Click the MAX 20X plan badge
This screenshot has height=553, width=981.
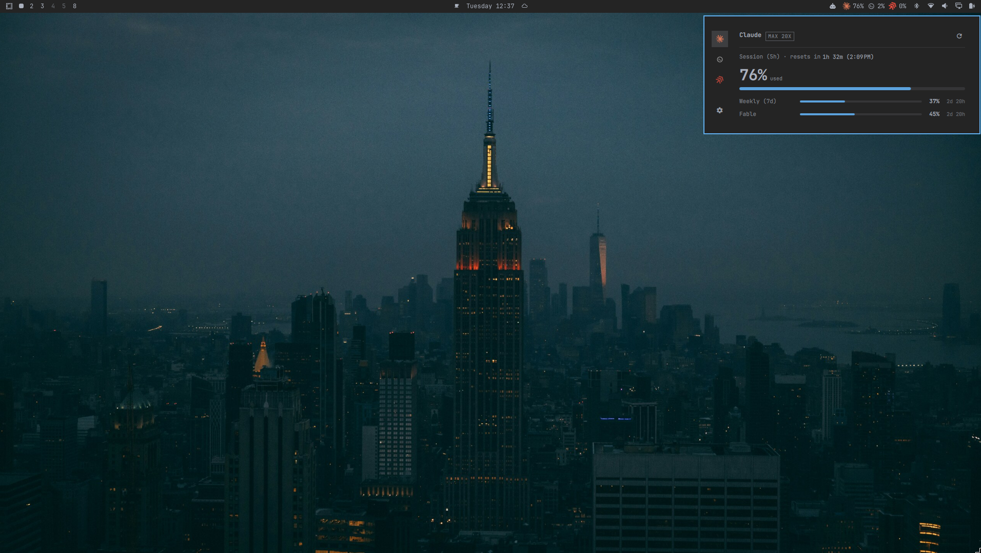click(779, 36)
